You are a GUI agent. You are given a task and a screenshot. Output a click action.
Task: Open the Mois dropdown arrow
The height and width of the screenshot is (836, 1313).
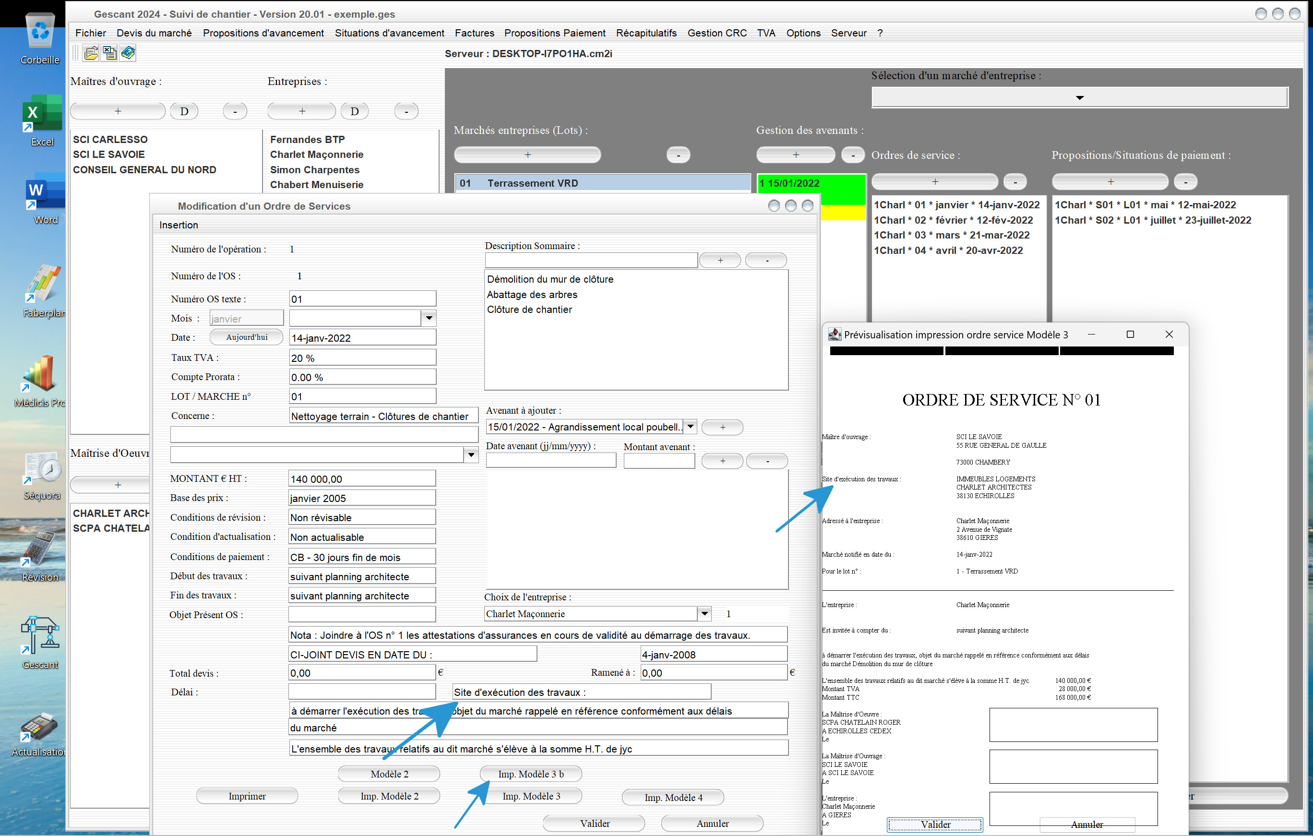(x=429, y=318)
